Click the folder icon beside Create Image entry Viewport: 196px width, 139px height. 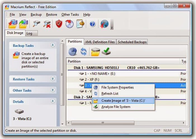pos(96,101)
